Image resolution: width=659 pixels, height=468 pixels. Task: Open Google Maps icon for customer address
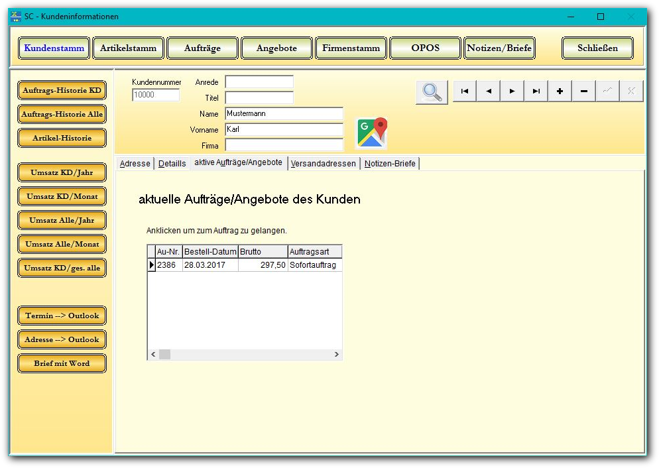[x=371, y=133]
